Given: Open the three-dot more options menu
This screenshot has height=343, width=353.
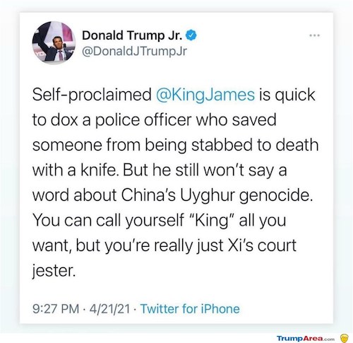Looking at the screenshot, I should coord(315,35).
